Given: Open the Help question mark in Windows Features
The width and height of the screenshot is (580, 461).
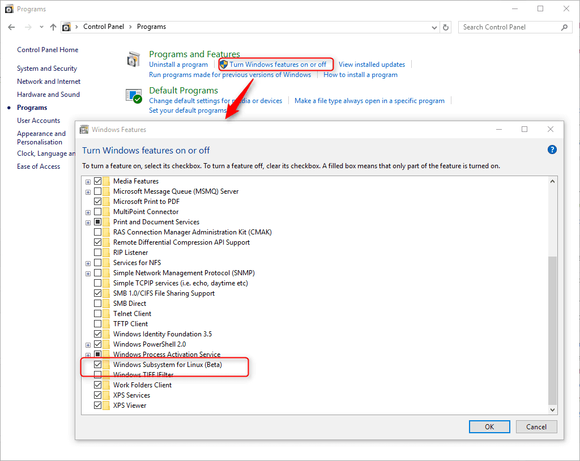Looking at the screenshot, I should (x=552, y=150).
